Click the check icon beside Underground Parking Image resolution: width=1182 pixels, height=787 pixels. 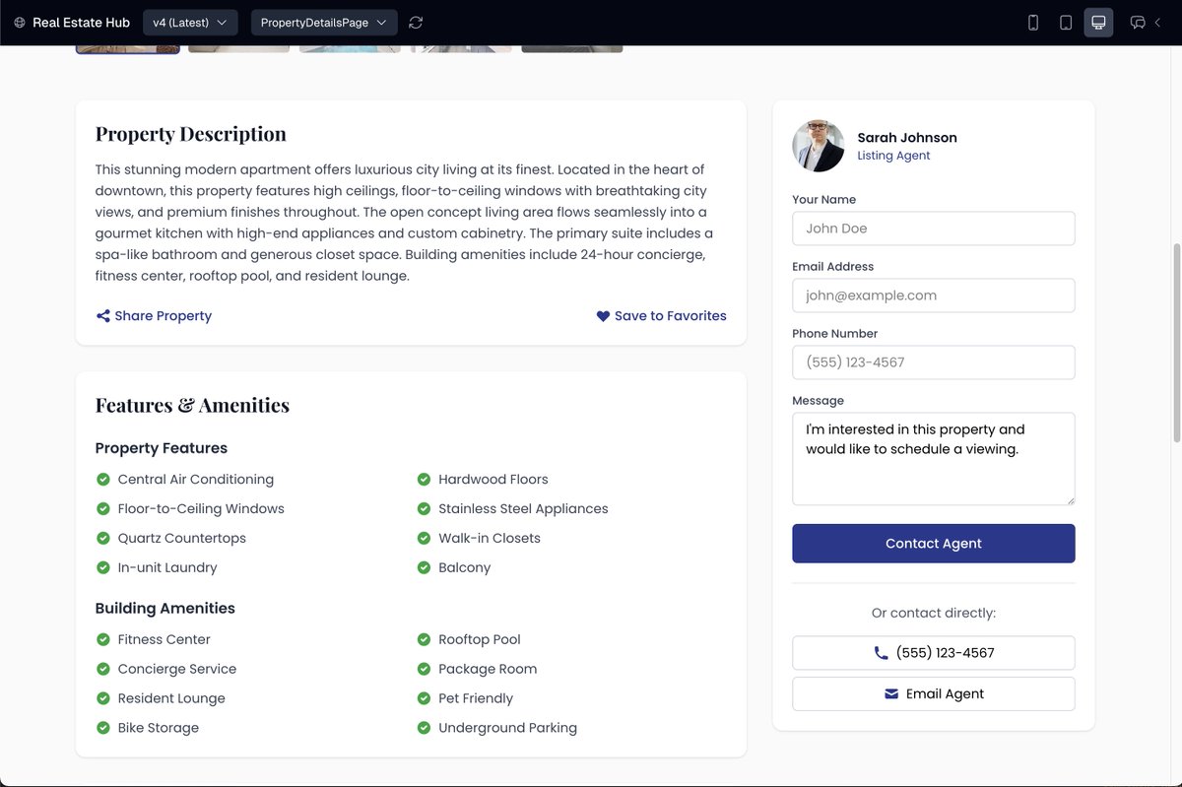[424, 729]
